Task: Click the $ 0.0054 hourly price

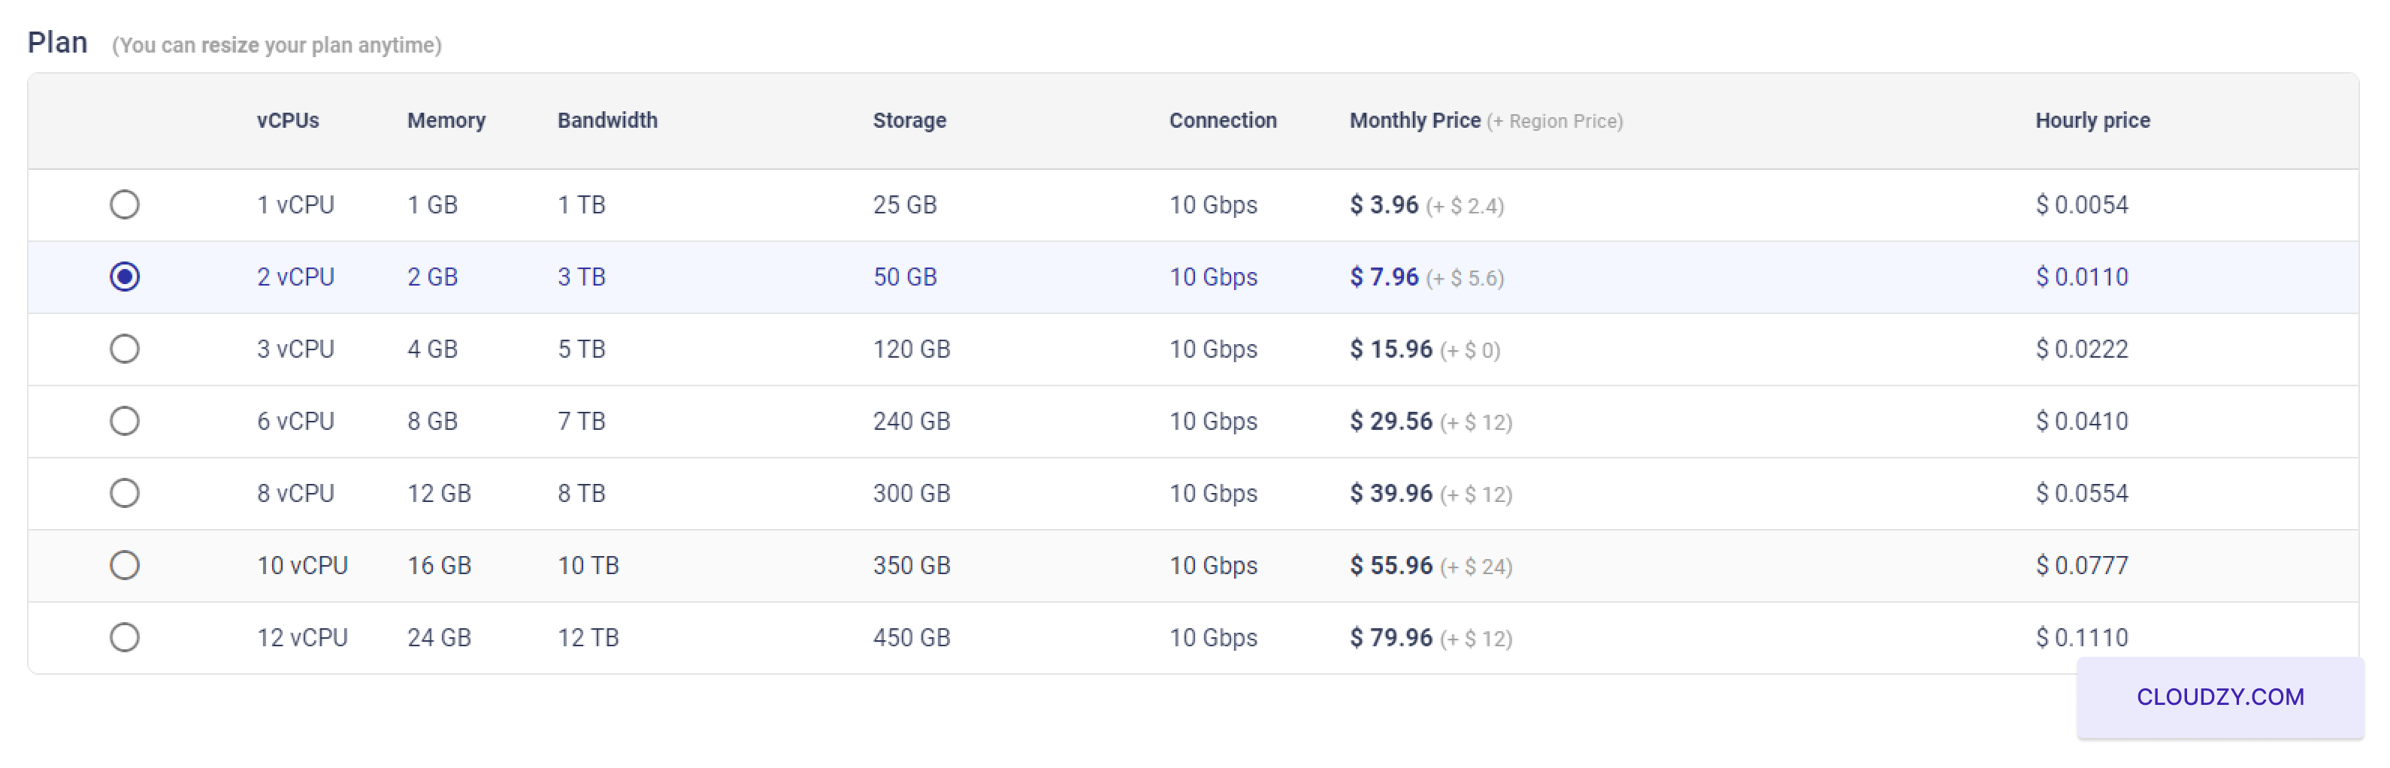Action: point(2082,204)
